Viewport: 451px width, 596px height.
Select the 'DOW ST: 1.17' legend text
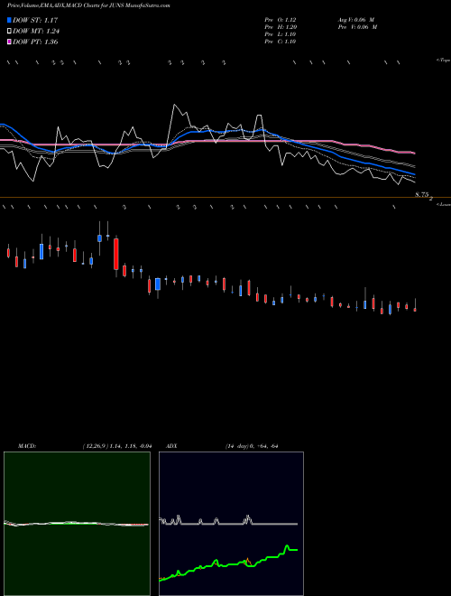35,20
